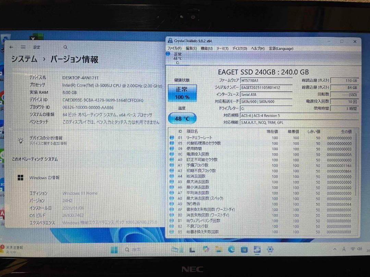The image size is (370, 277).
Task: Open the Task View taskbar icon
Action: coord(192,250)
